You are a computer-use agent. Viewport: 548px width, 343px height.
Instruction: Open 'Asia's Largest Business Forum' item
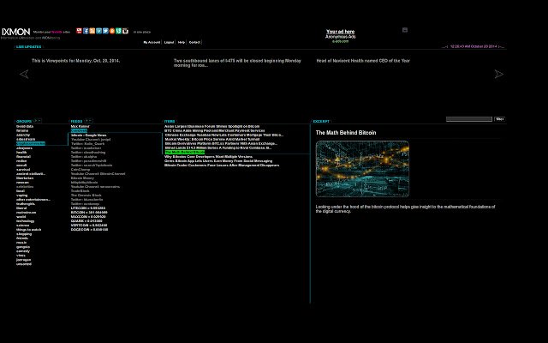pyautogui.click(x=211, y=126)
